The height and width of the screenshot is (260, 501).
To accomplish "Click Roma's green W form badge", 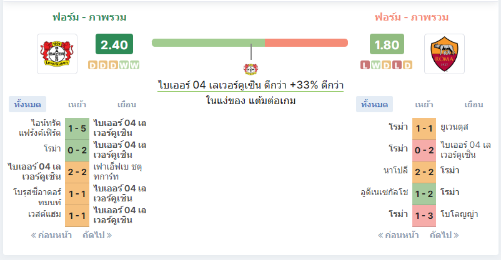I will 376,65.
